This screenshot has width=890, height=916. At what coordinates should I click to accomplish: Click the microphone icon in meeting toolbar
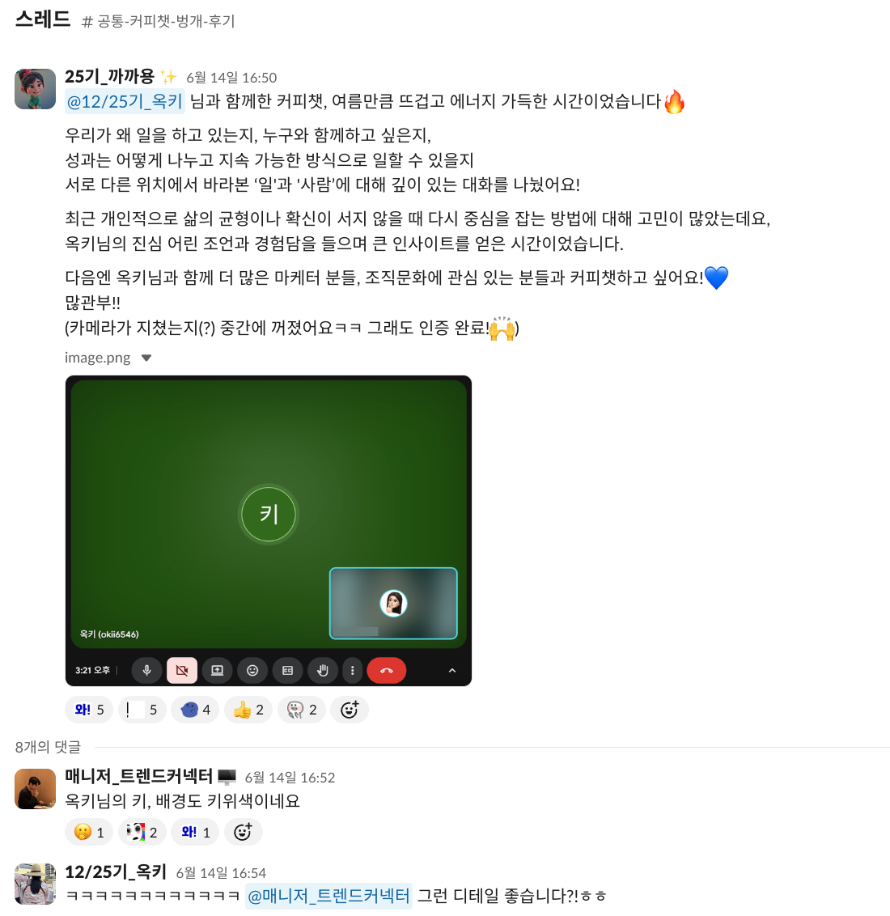146,670
